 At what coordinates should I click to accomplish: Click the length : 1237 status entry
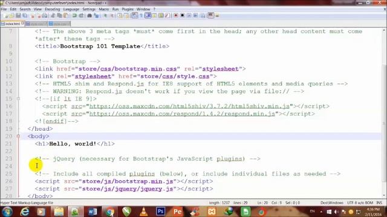[x=219, y=203]
